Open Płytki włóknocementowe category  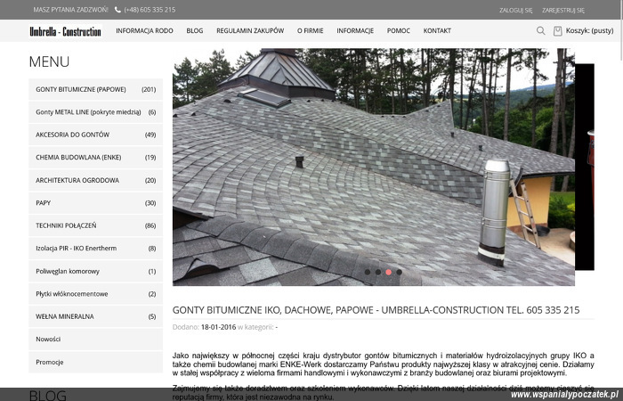click(x=96, y=294)
